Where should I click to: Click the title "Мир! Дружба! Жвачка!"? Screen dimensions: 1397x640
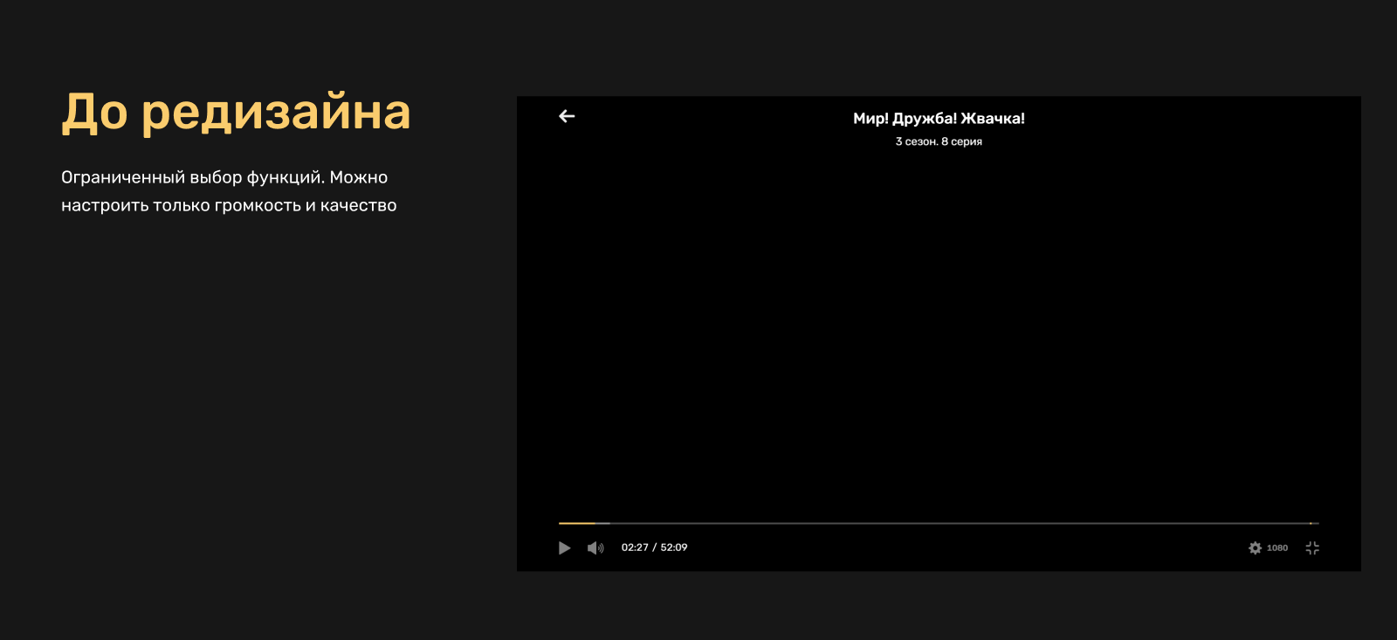(x=939, y=119)
